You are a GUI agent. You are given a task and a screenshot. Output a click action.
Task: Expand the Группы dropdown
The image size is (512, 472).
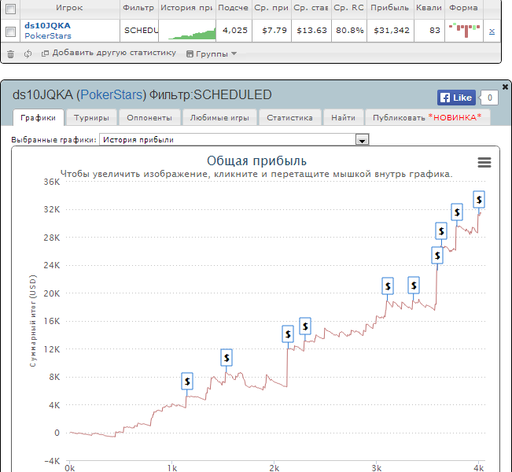tap(211, 54)
